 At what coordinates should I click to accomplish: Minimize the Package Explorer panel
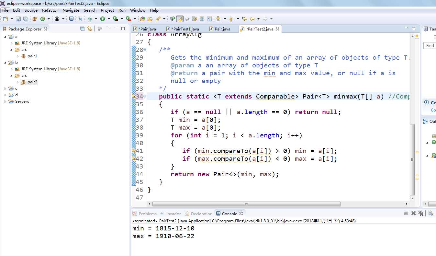116,28
